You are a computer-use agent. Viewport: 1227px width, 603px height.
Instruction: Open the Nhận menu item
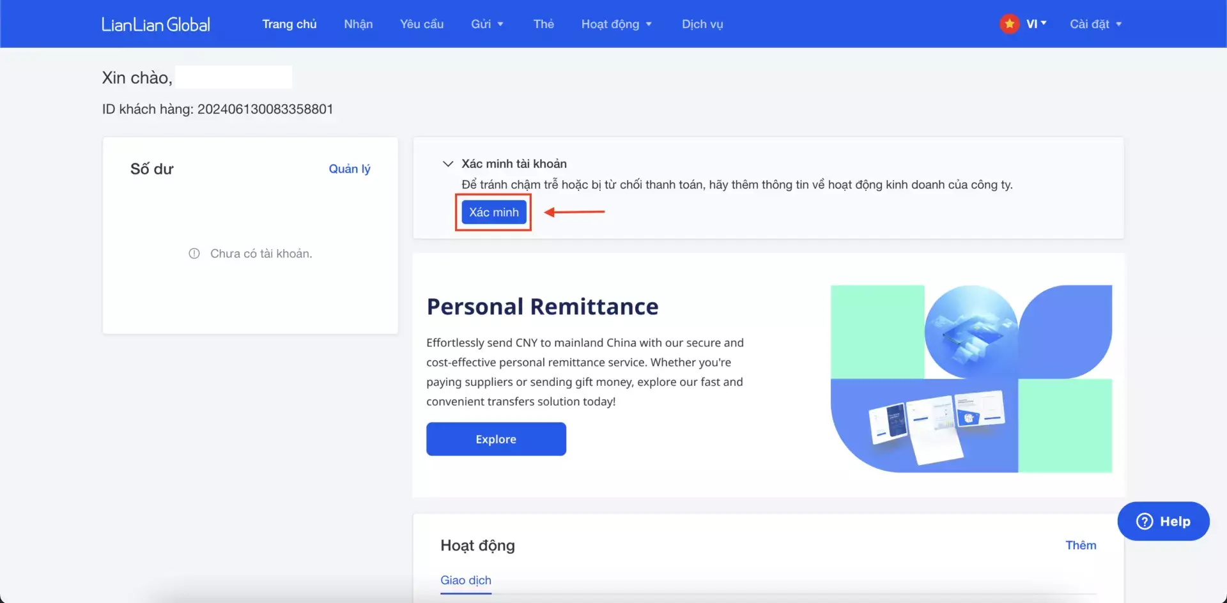coord(358,24)
